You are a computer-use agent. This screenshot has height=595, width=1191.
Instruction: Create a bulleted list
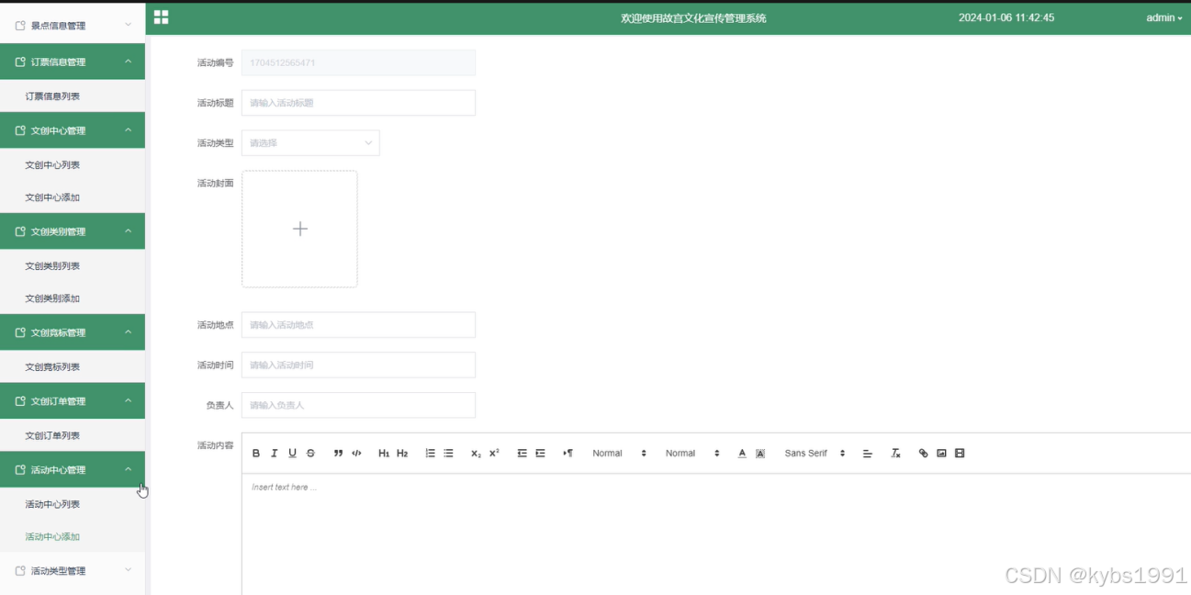[448, 454]
